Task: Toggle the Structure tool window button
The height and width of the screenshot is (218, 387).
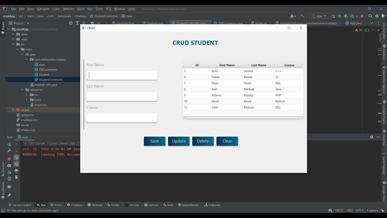Action: coord(3,169)
